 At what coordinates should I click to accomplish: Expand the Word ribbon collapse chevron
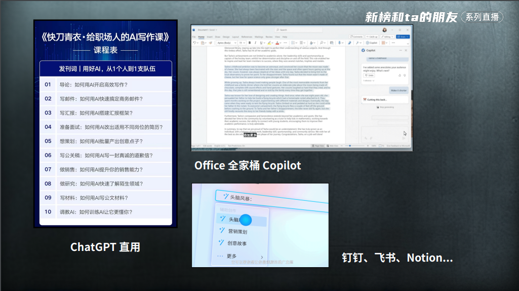pos(408,44)
